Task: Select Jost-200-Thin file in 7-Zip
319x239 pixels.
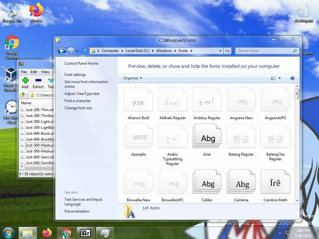Action: pyautogui.click(x=37, y=110)
